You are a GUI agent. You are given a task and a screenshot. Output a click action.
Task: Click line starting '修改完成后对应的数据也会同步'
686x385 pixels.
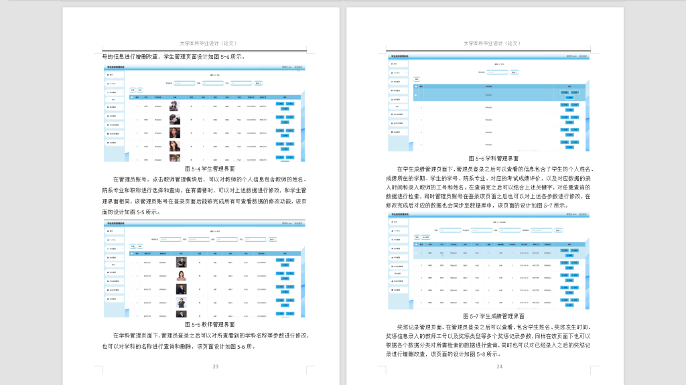pos(478,205)
